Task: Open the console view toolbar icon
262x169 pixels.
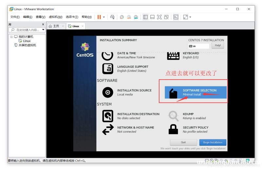Action: coord(176,17)
